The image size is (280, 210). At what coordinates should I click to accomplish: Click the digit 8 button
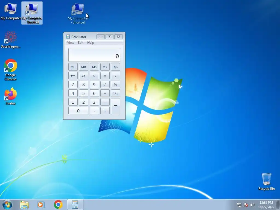tap(84, 84)
